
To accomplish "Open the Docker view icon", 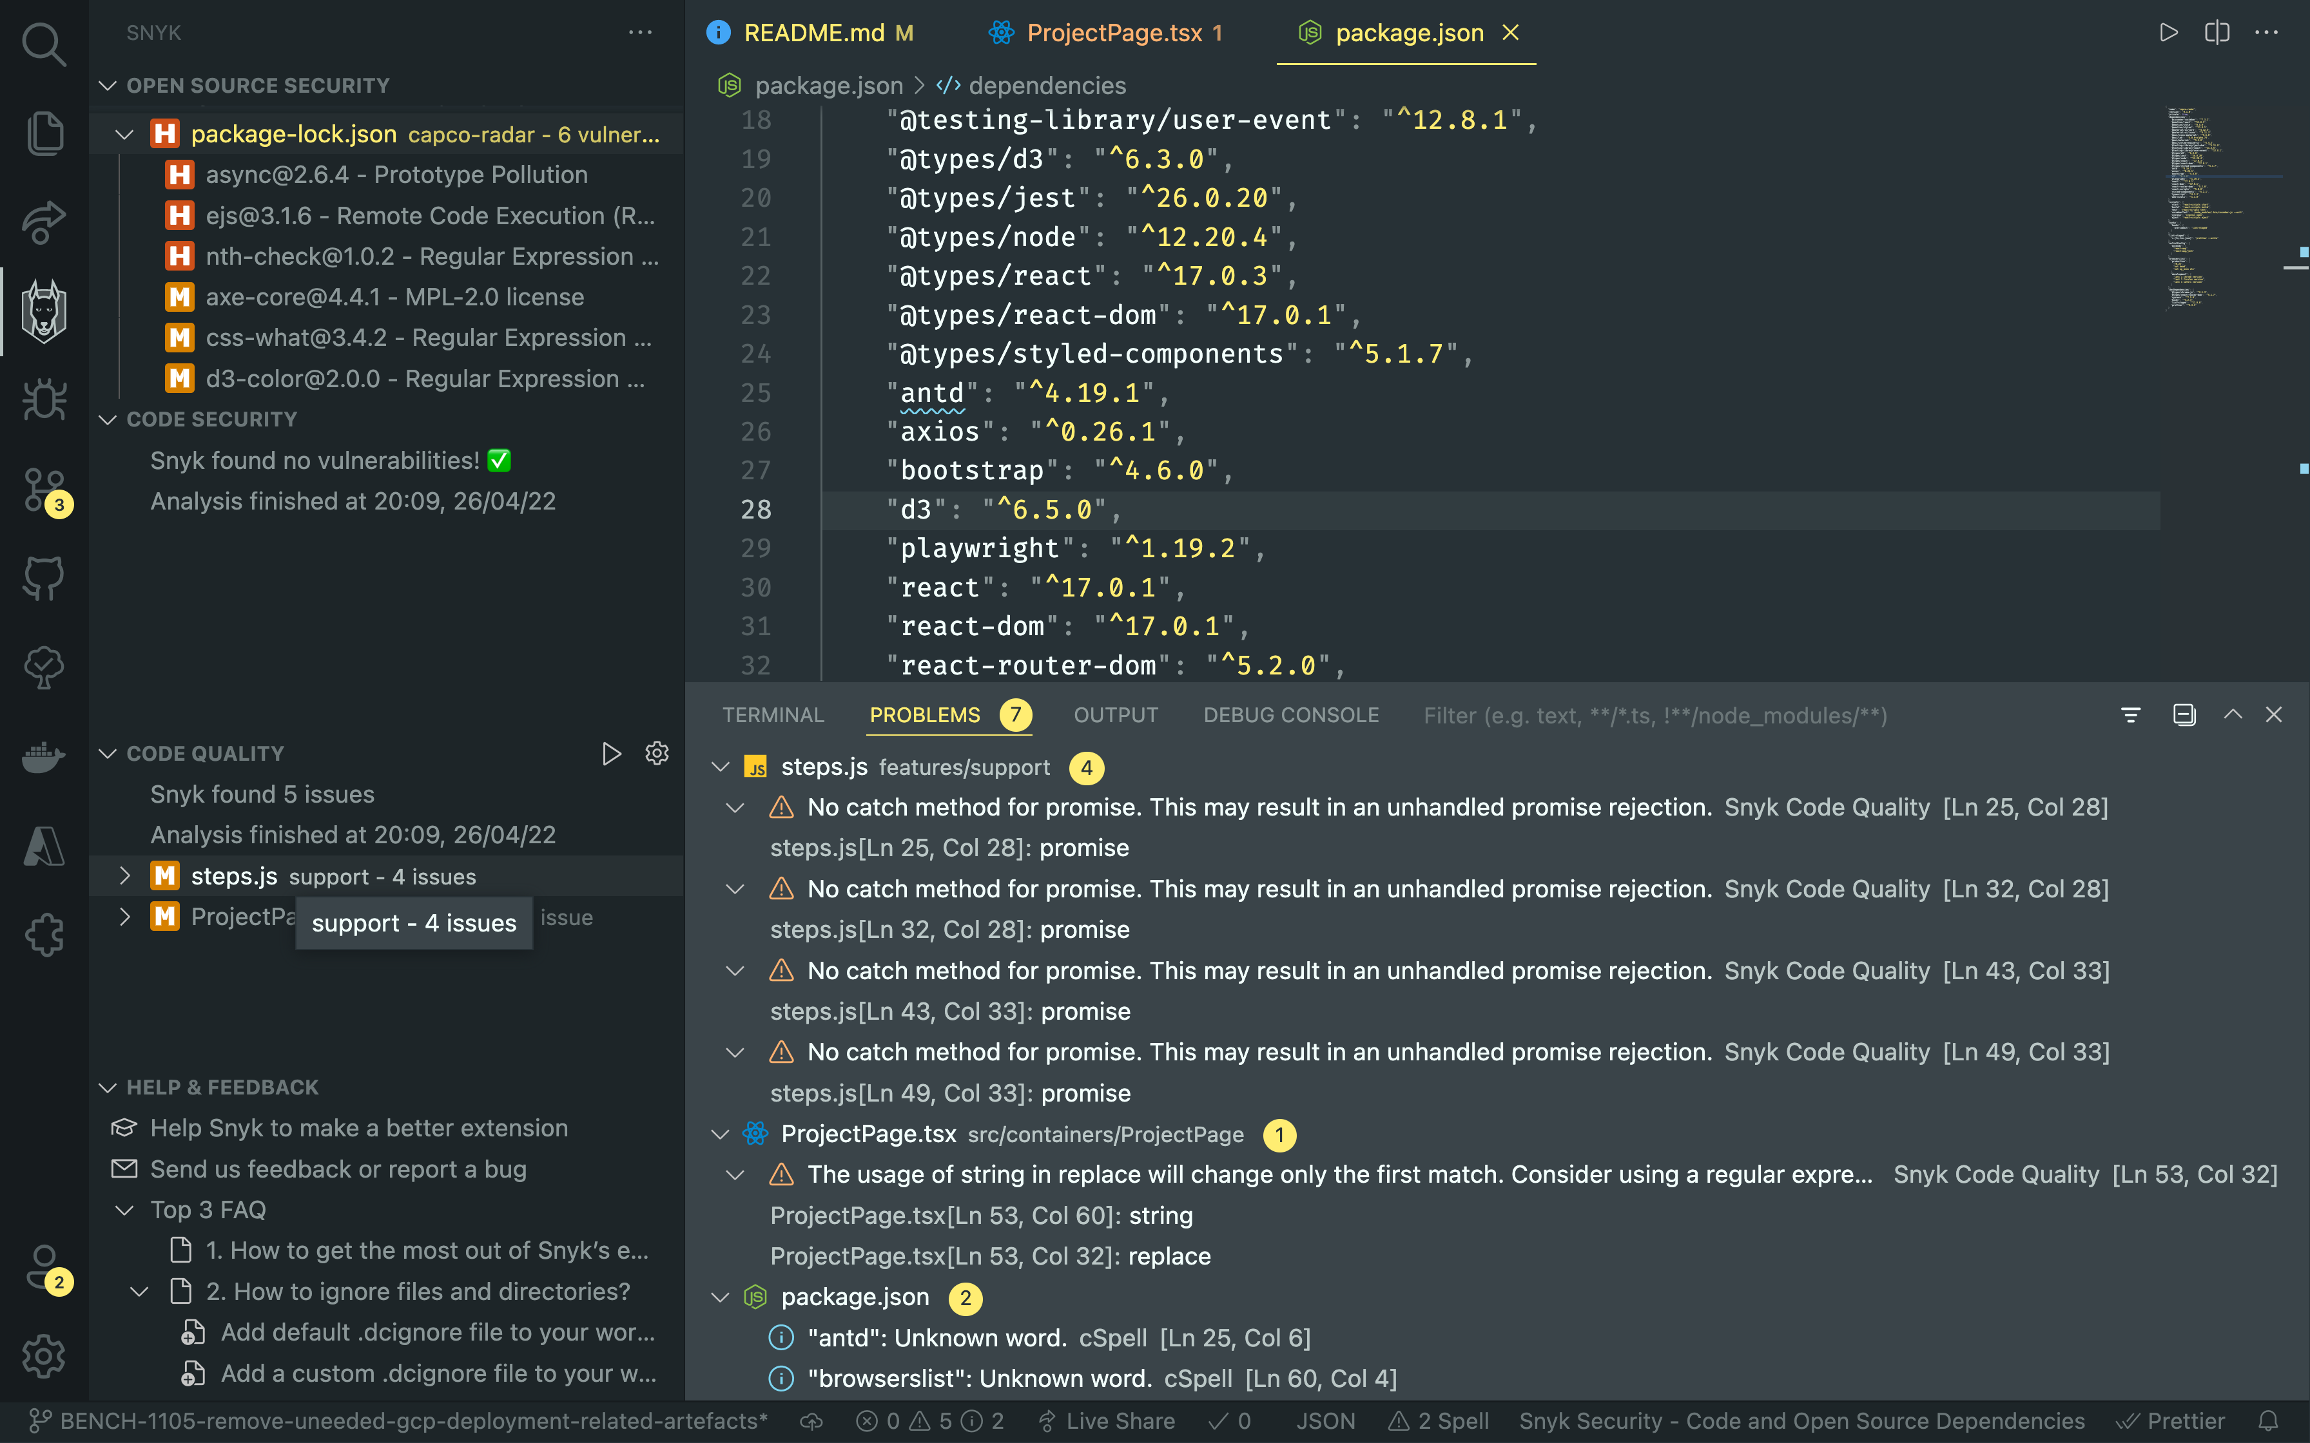I will [x=44, y=757].
